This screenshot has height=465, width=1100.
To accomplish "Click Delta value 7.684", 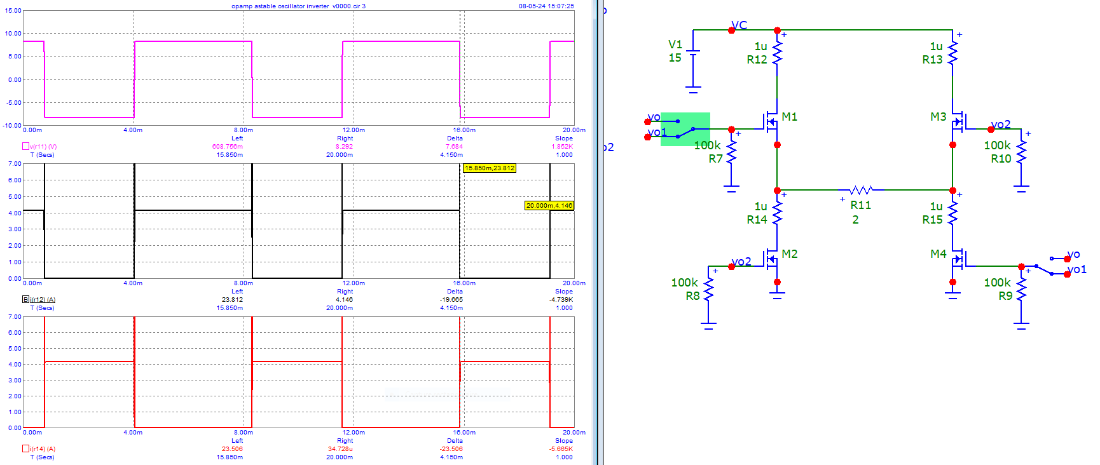I will pos(455,147).
